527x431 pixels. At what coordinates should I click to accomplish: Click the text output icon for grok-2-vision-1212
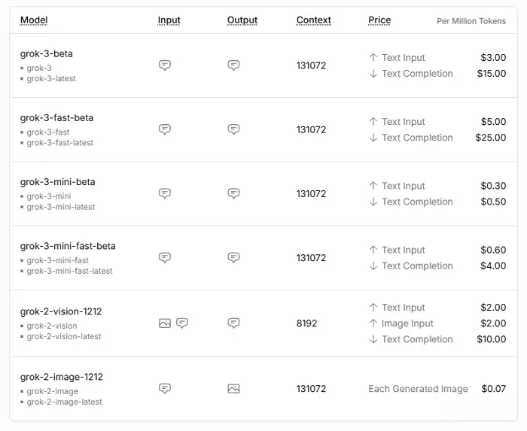pos(233,323)
